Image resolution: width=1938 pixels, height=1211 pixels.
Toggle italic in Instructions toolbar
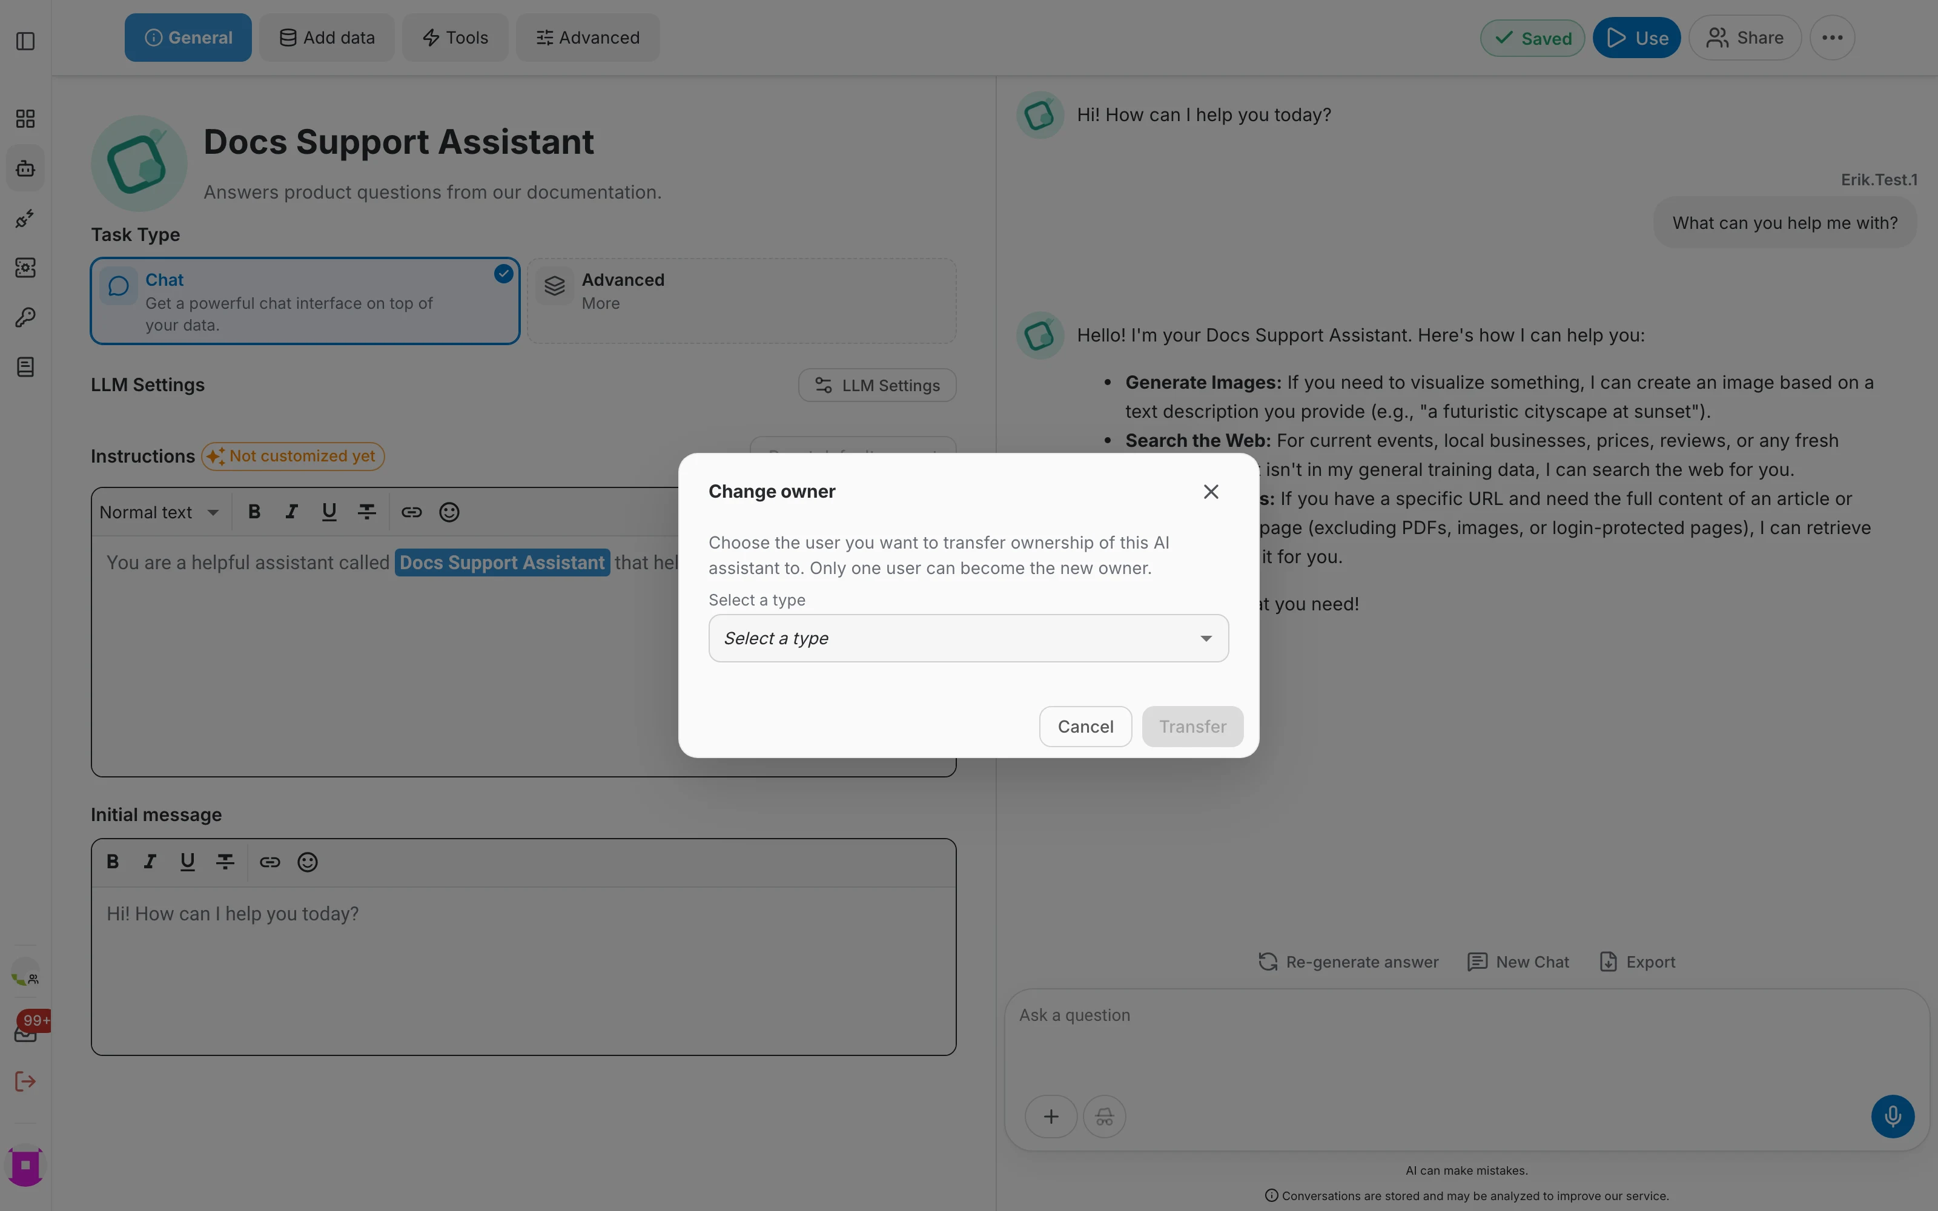click(x=291, y=513)
